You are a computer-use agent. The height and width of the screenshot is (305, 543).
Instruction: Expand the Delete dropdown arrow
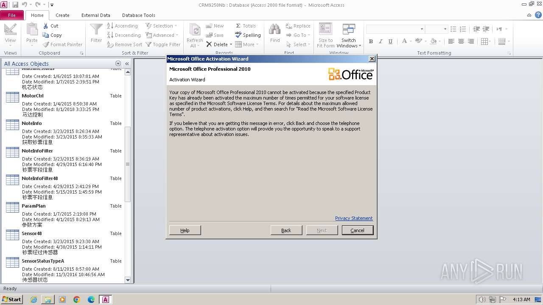point(231,44)
